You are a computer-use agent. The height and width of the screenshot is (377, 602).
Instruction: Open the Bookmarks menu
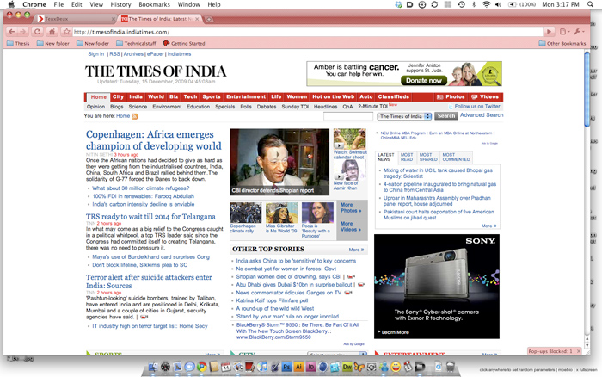tap(154, 4)
